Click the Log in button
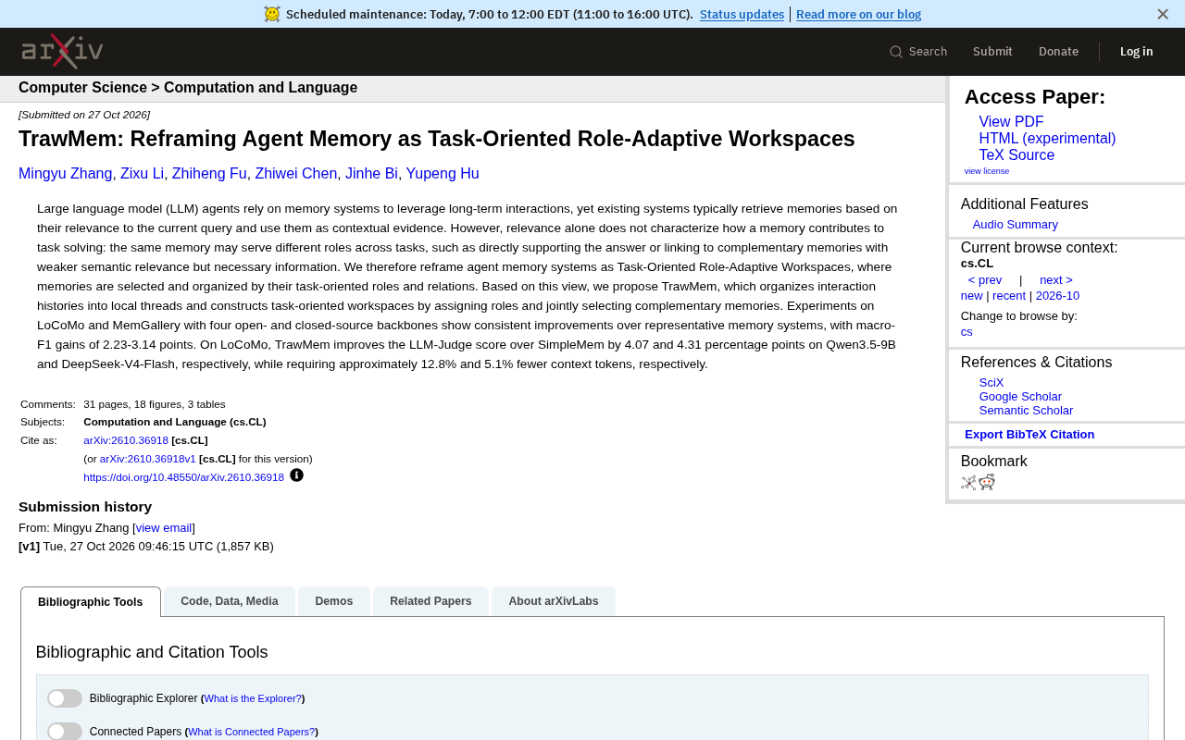The height and width of the screenshot is (740, 1185). point(1137,52)
